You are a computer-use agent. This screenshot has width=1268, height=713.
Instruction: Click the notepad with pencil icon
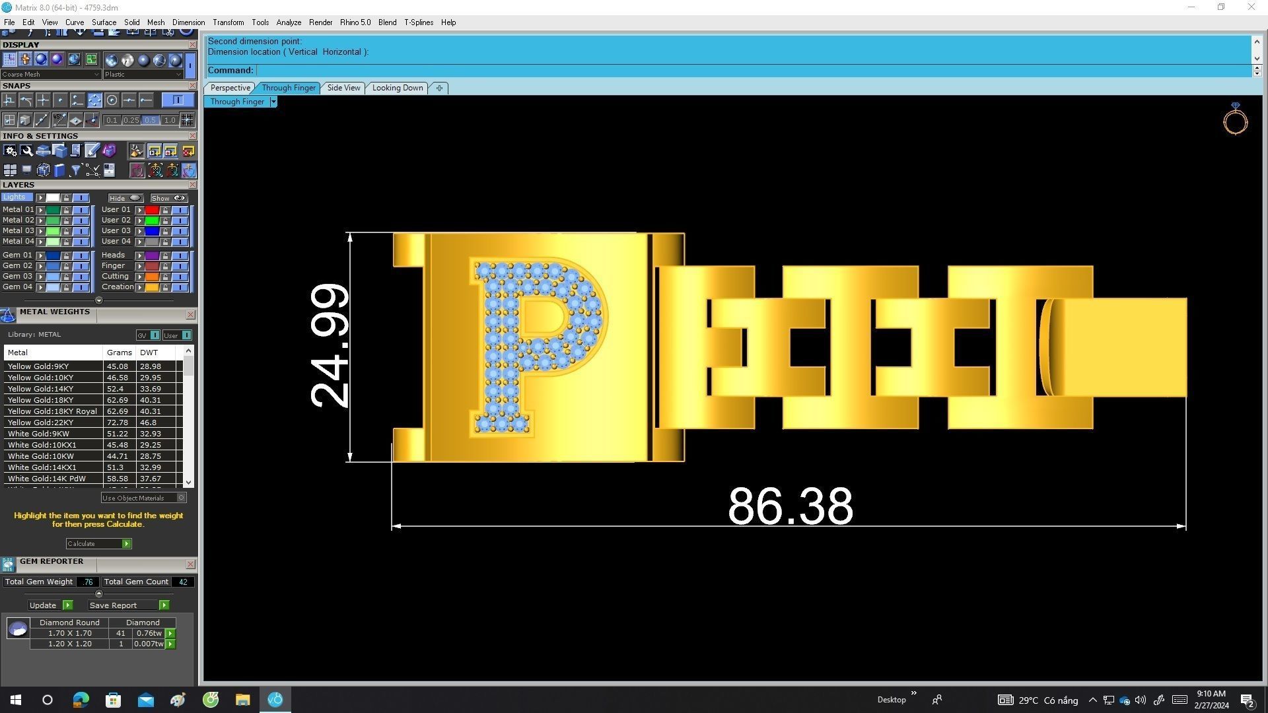coord(92,151)
